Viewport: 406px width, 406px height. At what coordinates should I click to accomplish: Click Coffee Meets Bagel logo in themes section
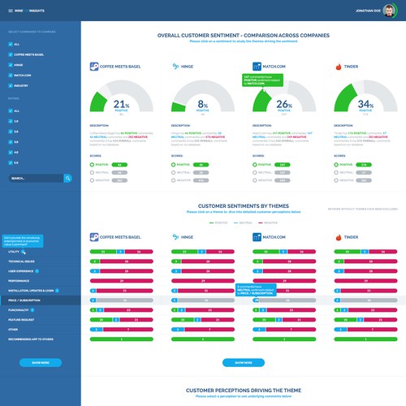click(x=94, y=237)
